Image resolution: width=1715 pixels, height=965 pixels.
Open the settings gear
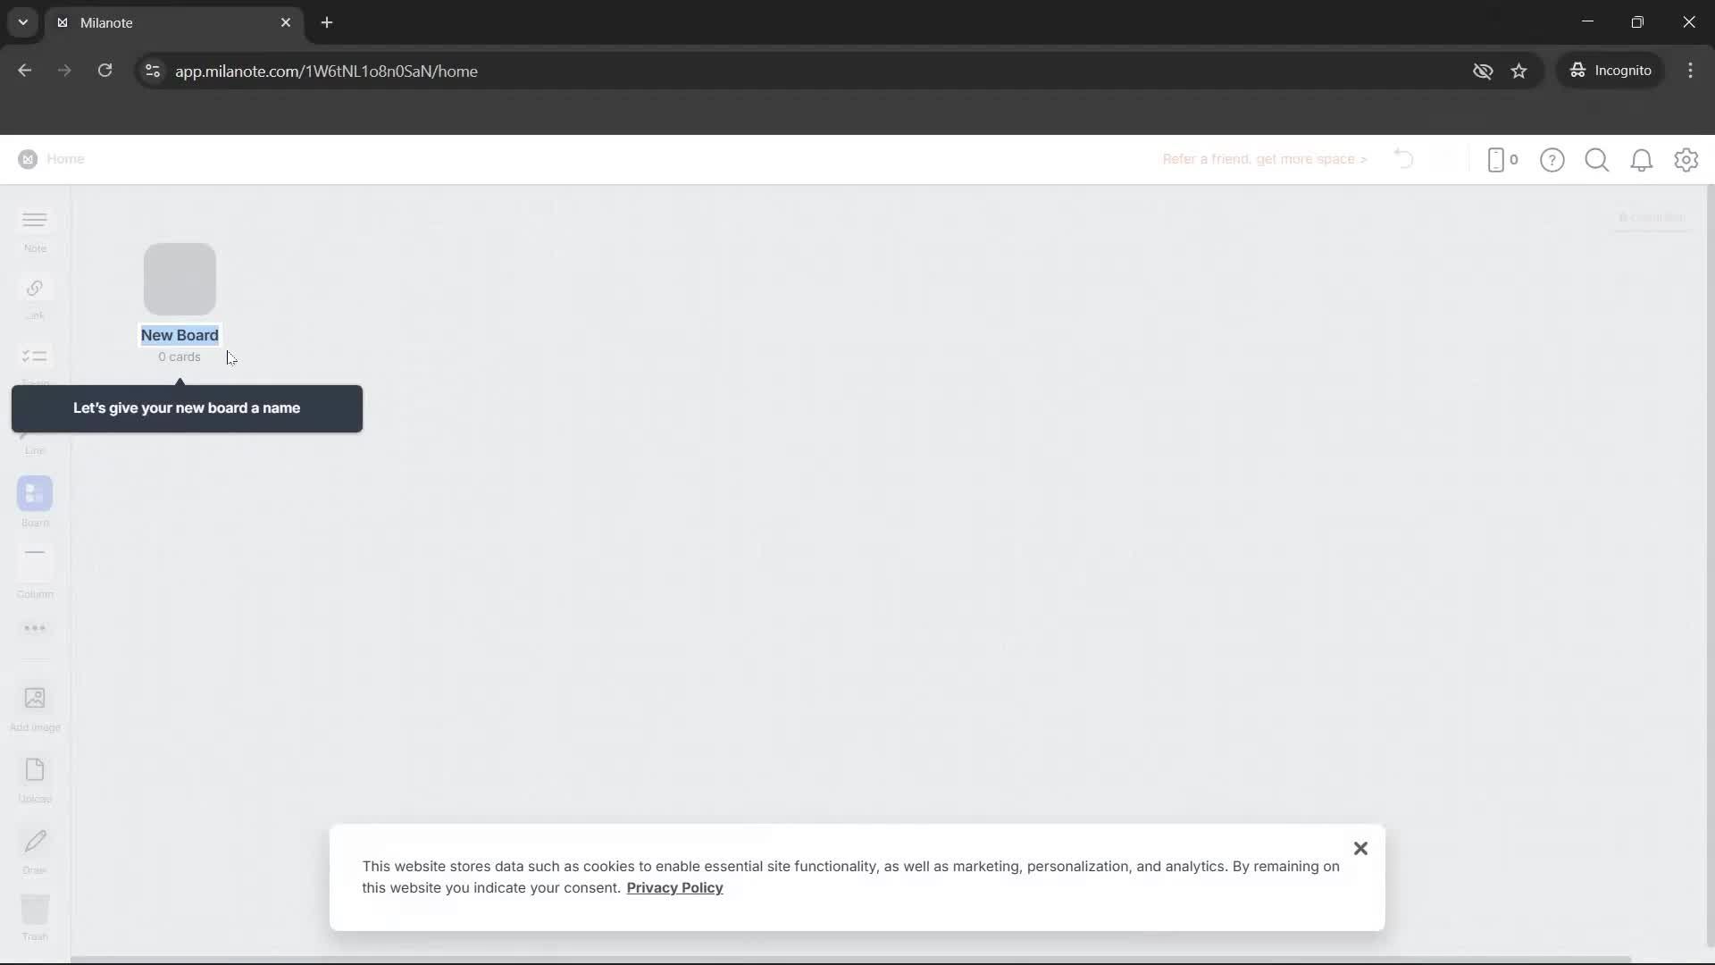(x=1686, y=160)
